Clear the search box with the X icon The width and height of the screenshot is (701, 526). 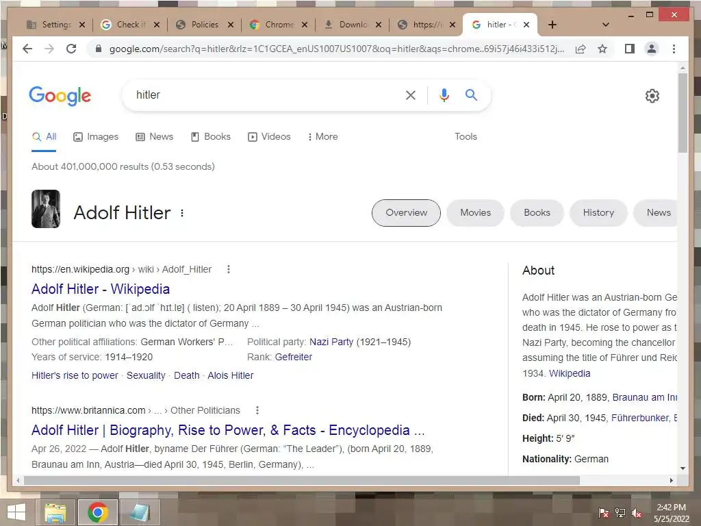coord(411,95)
